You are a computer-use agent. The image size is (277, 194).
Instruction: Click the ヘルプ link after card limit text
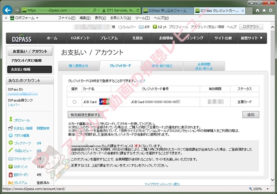[x=141, y=81]
